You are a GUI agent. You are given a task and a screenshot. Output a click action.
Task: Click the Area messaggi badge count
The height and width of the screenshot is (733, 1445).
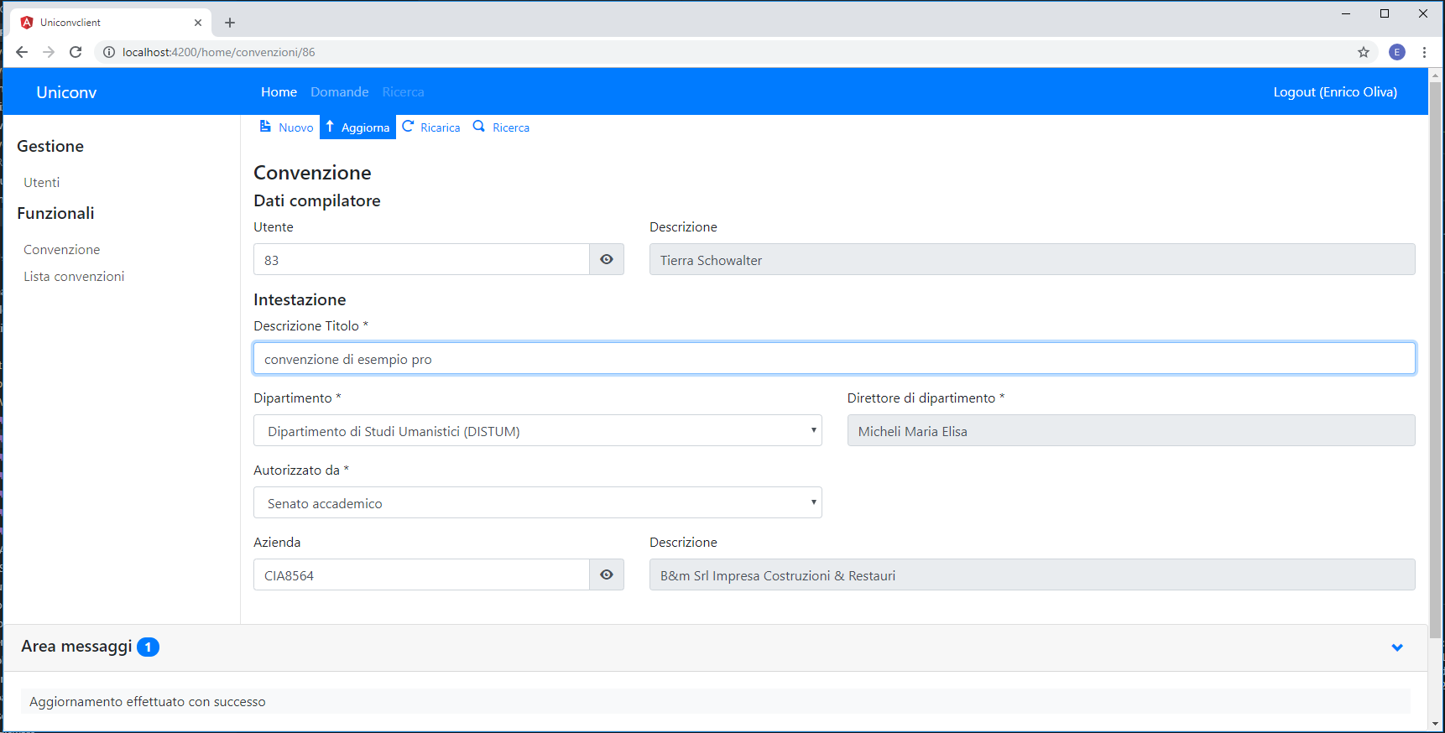click(148, 647)
